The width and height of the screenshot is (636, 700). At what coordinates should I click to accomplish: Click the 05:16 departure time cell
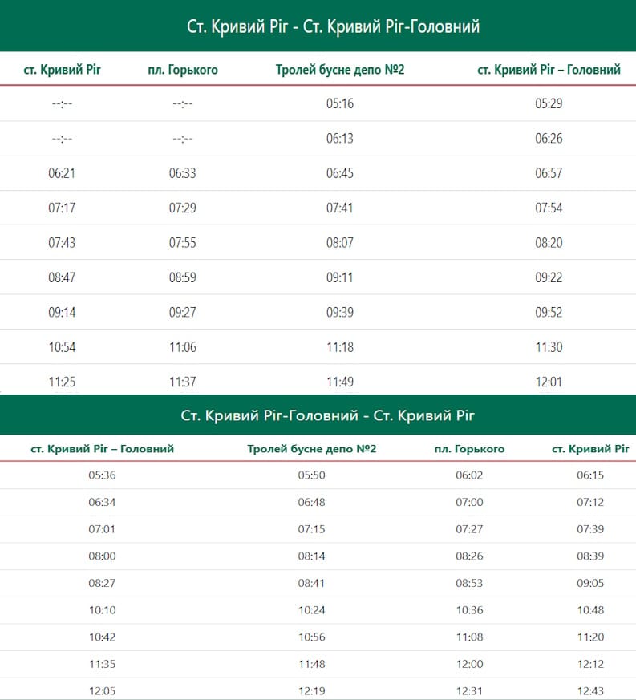(x=339, y=104)
